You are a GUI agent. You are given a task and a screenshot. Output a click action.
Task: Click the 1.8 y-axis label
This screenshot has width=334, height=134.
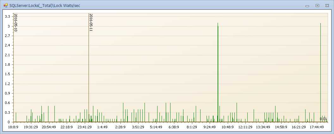pos(8,64)
